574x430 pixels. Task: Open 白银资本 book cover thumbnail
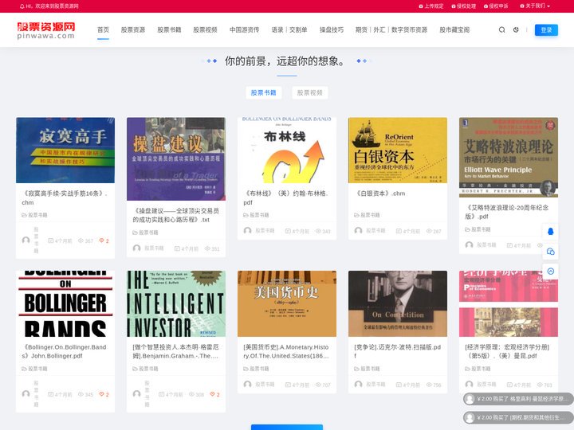tap(398, 150)
